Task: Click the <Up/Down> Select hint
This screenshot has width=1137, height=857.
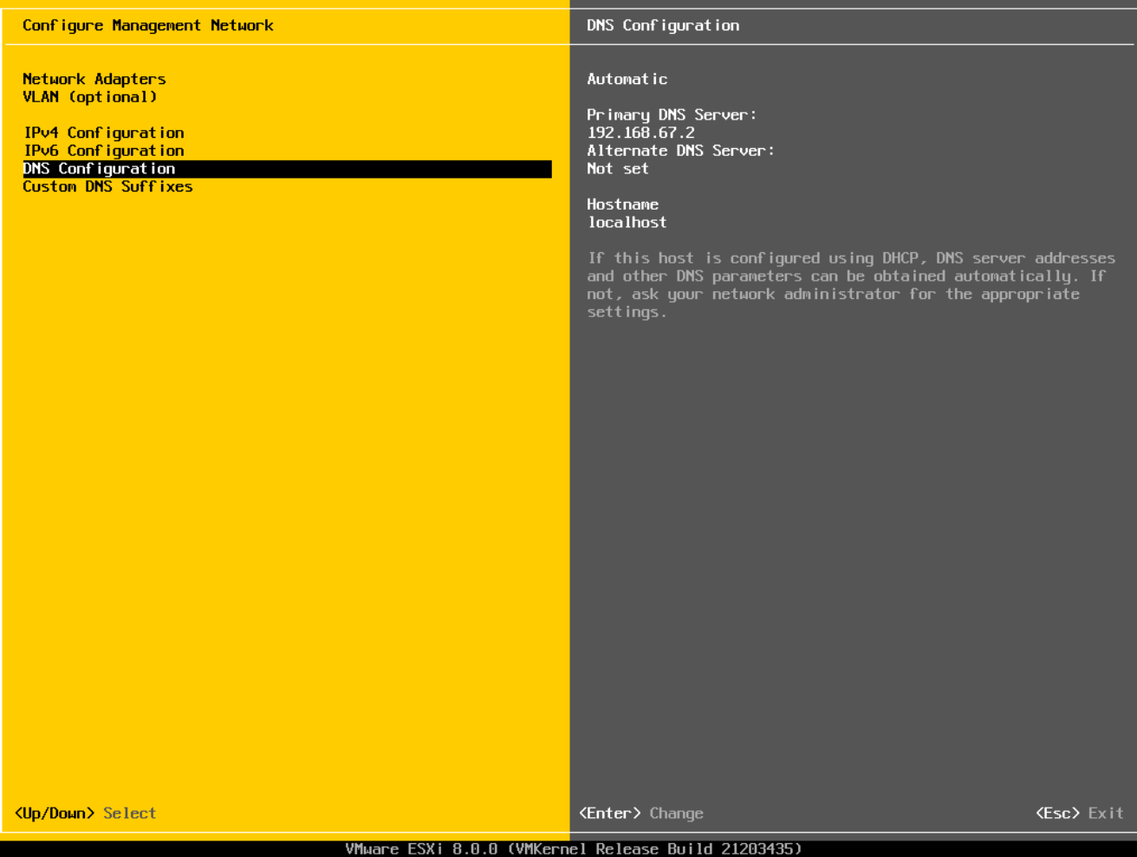Action: click(x=85, y=814)
